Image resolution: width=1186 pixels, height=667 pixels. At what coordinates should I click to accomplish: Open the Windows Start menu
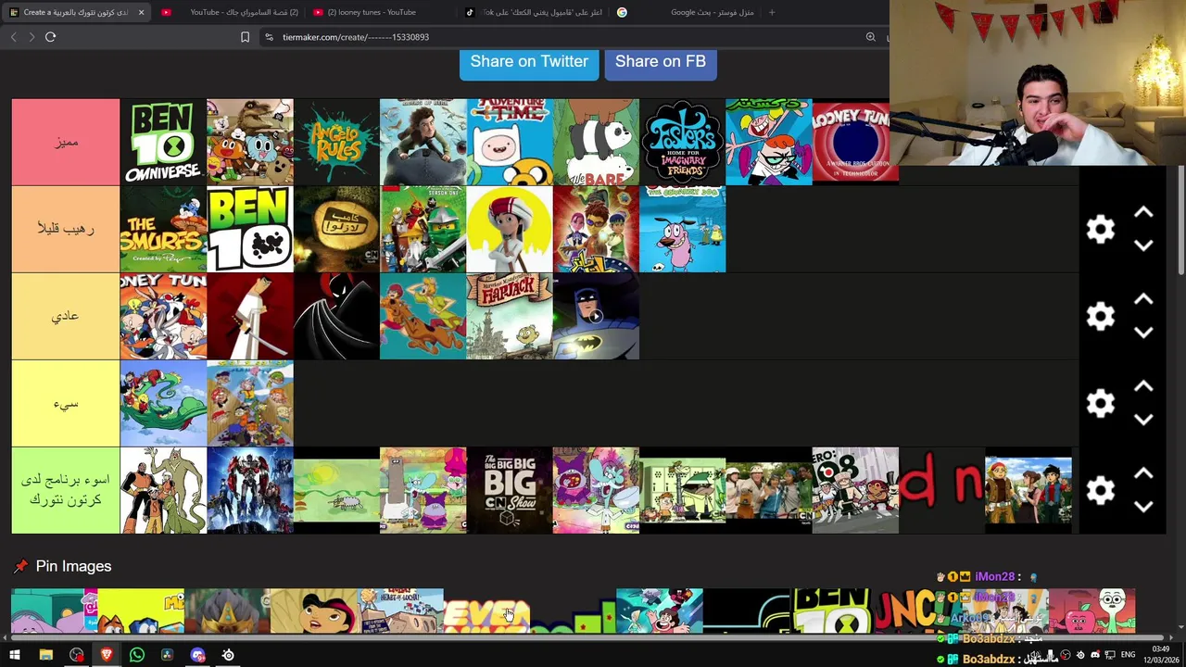[14, 655]
